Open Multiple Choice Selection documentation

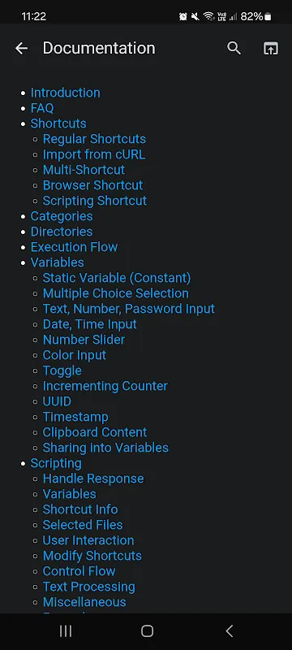coord(116,293)
